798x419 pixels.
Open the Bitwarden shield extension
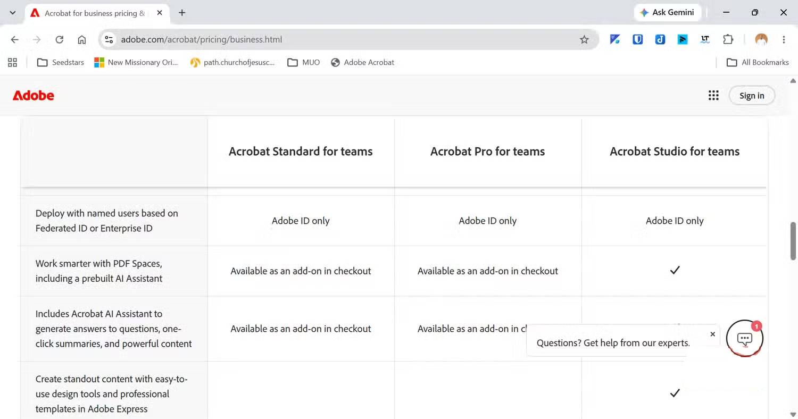tap(637, 39)
